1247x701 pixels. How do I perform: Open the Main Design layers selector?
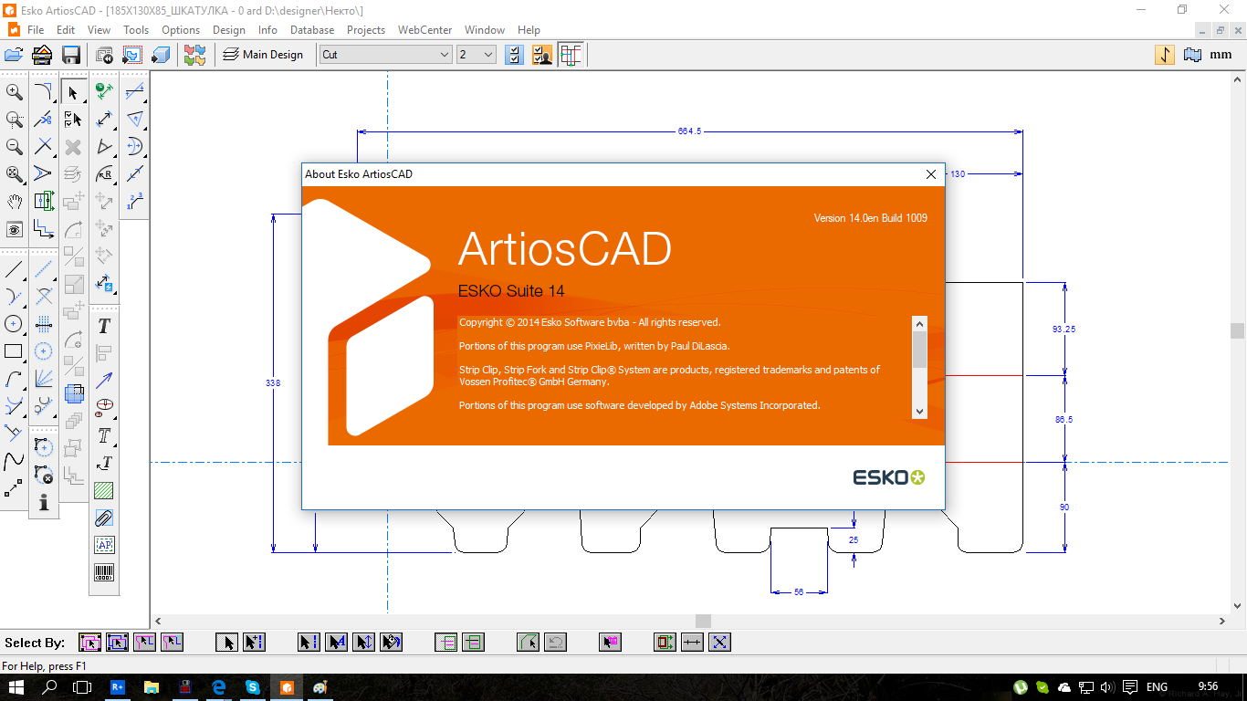pos(263,55)
